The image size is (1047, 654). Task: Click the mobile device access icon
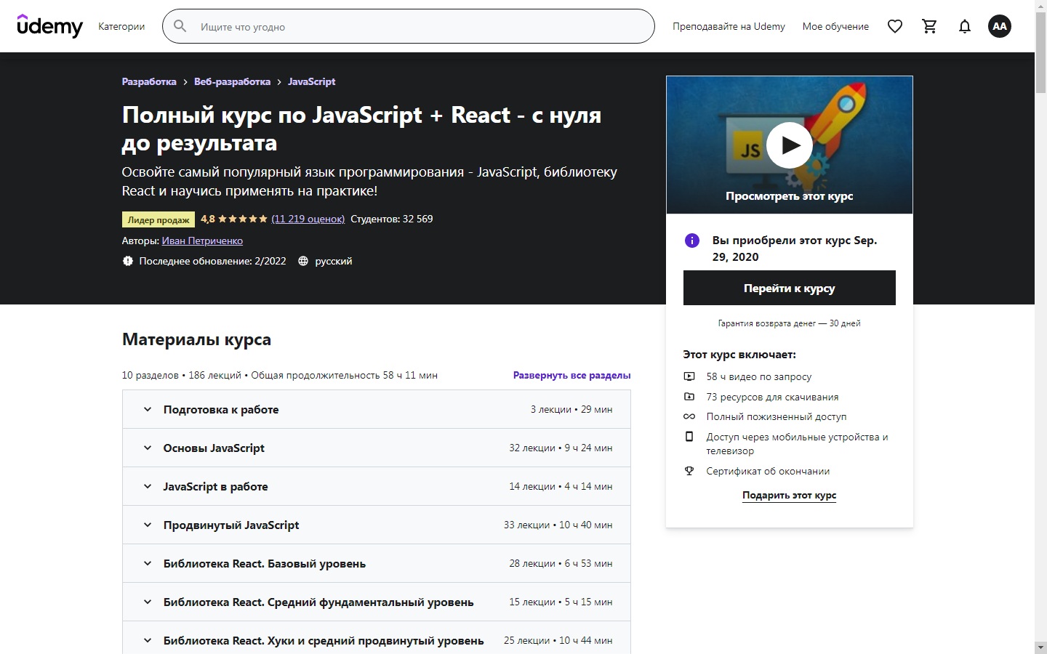[x=689, y=437]
